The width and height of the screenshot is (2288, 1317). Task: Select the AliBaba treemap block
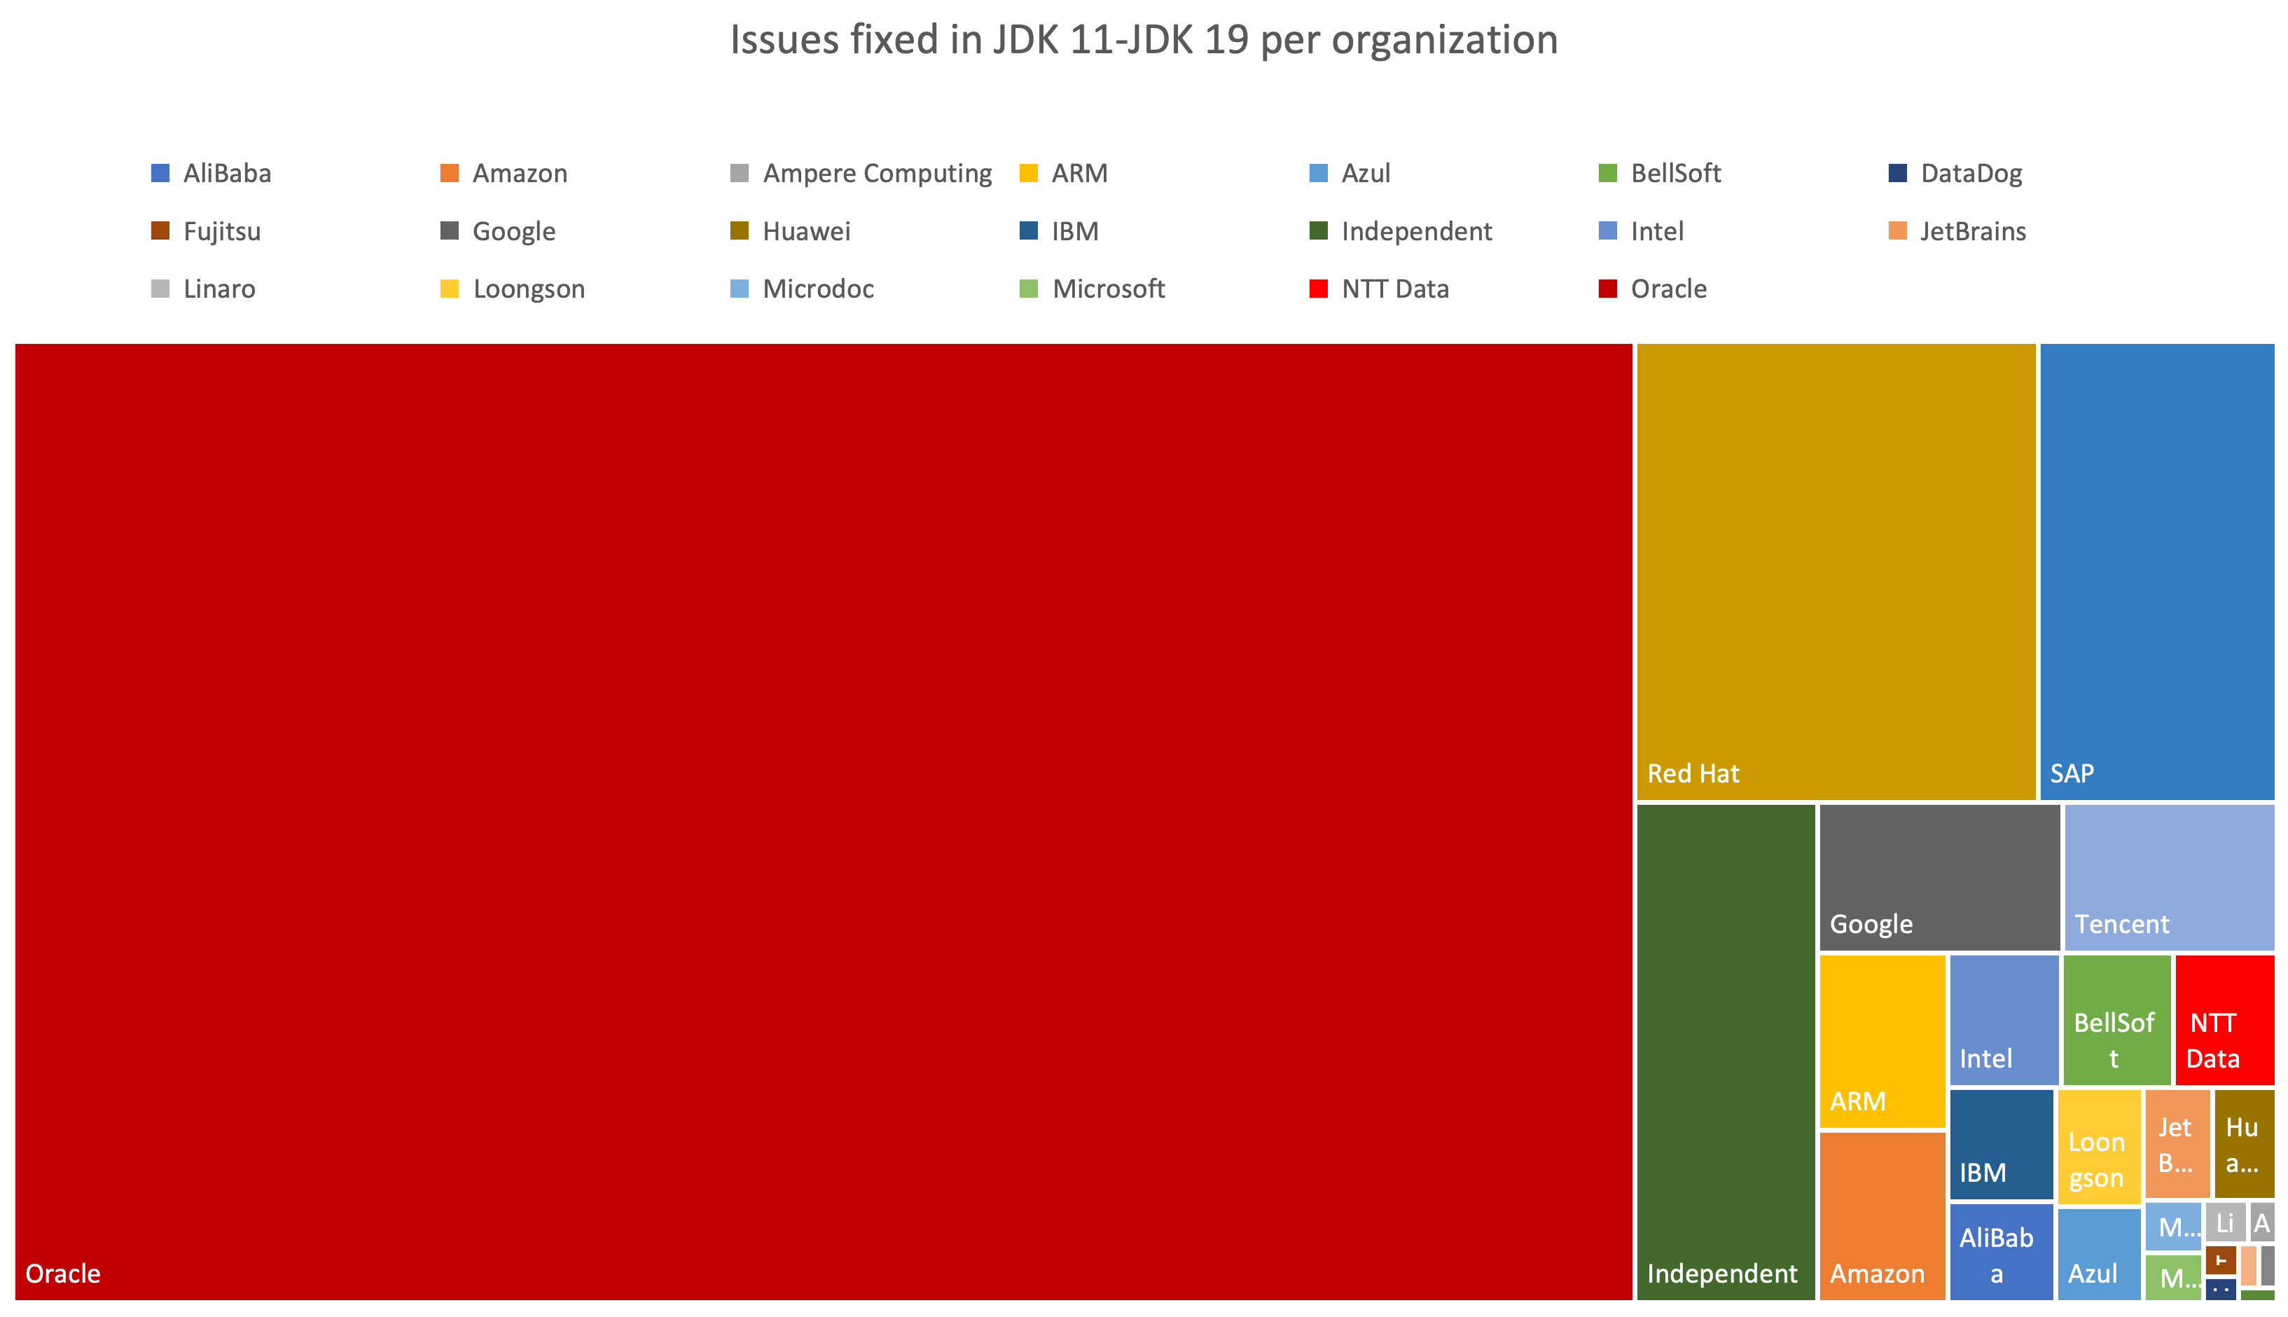(2002, 1252)
